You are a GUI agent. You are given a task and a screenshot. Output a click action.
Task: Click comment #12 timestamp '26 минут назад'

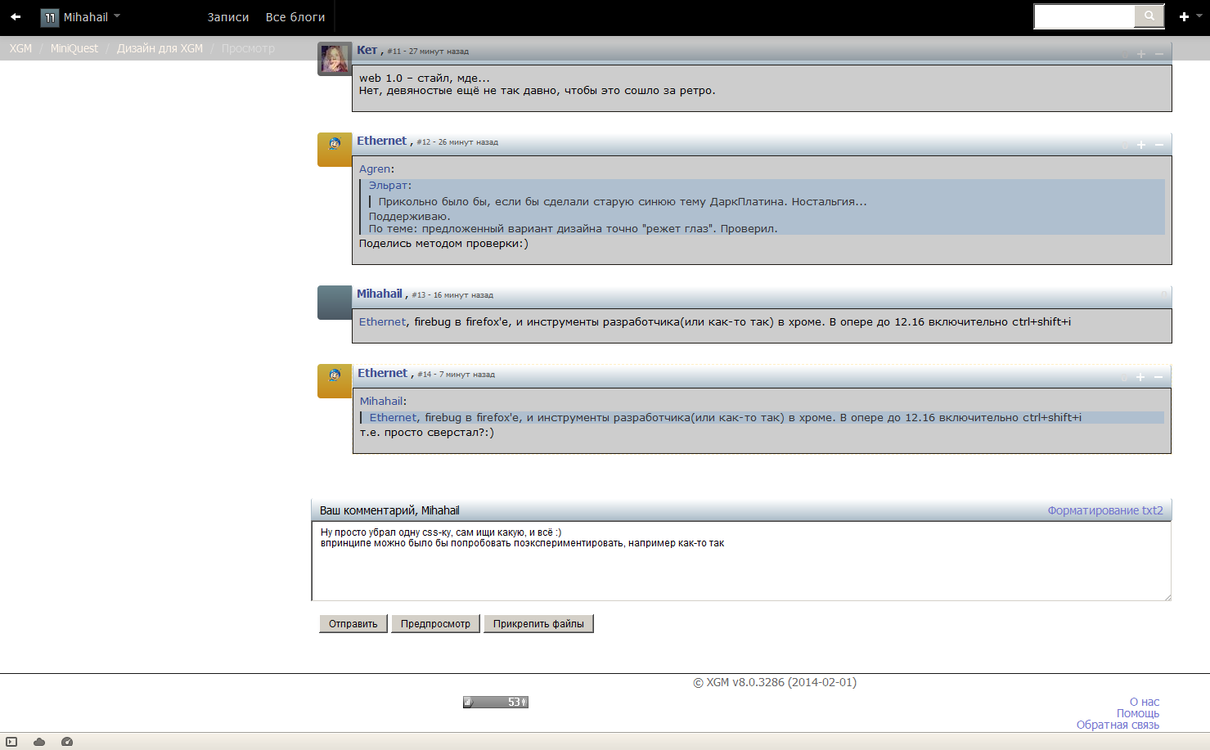coord(468,142)
